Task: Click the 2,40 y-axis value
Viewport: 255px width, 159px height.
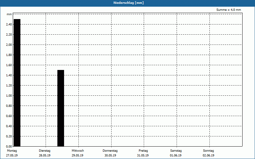Action: [x=9, y=24]
